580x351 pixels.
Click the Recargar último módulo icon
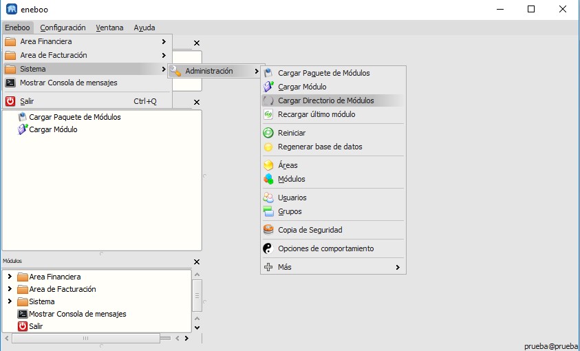[x=268, y=114]
